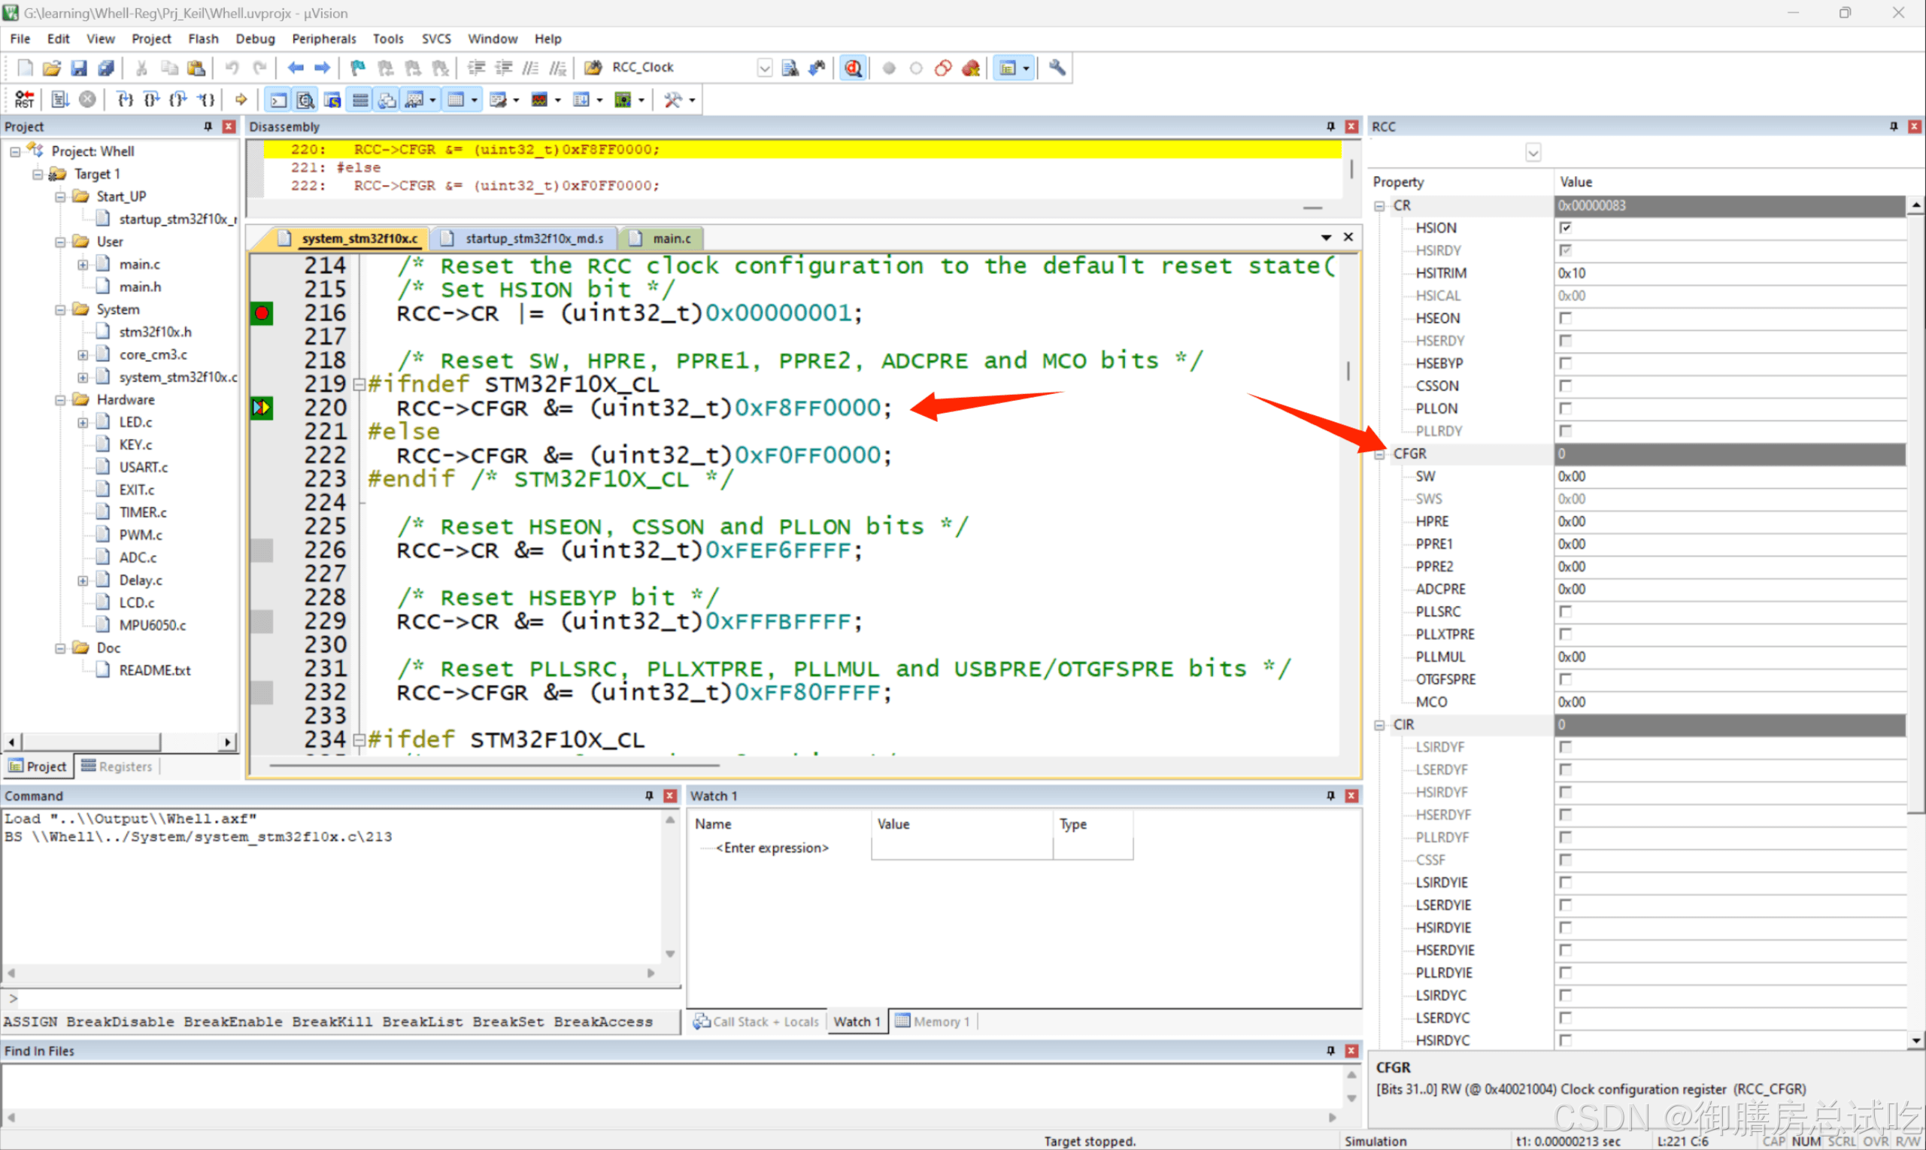Toggle the HSEON checkbox
Screen dimensions: 1926x1150
[1565, 317]
